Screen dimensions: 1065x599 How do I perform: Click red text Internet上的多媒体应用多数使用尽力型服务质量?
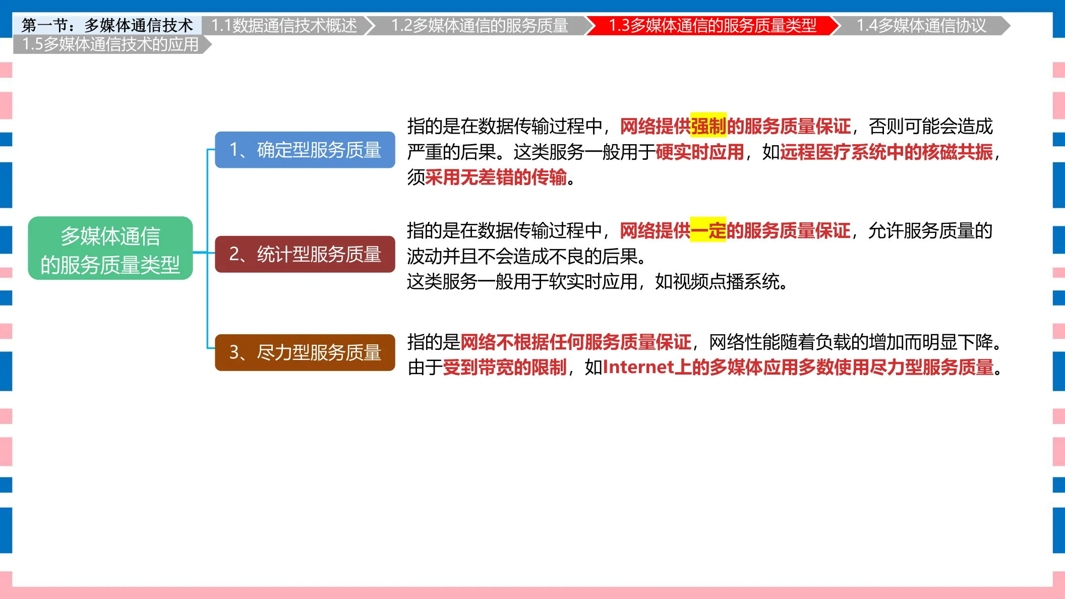(x=798, y=367)
